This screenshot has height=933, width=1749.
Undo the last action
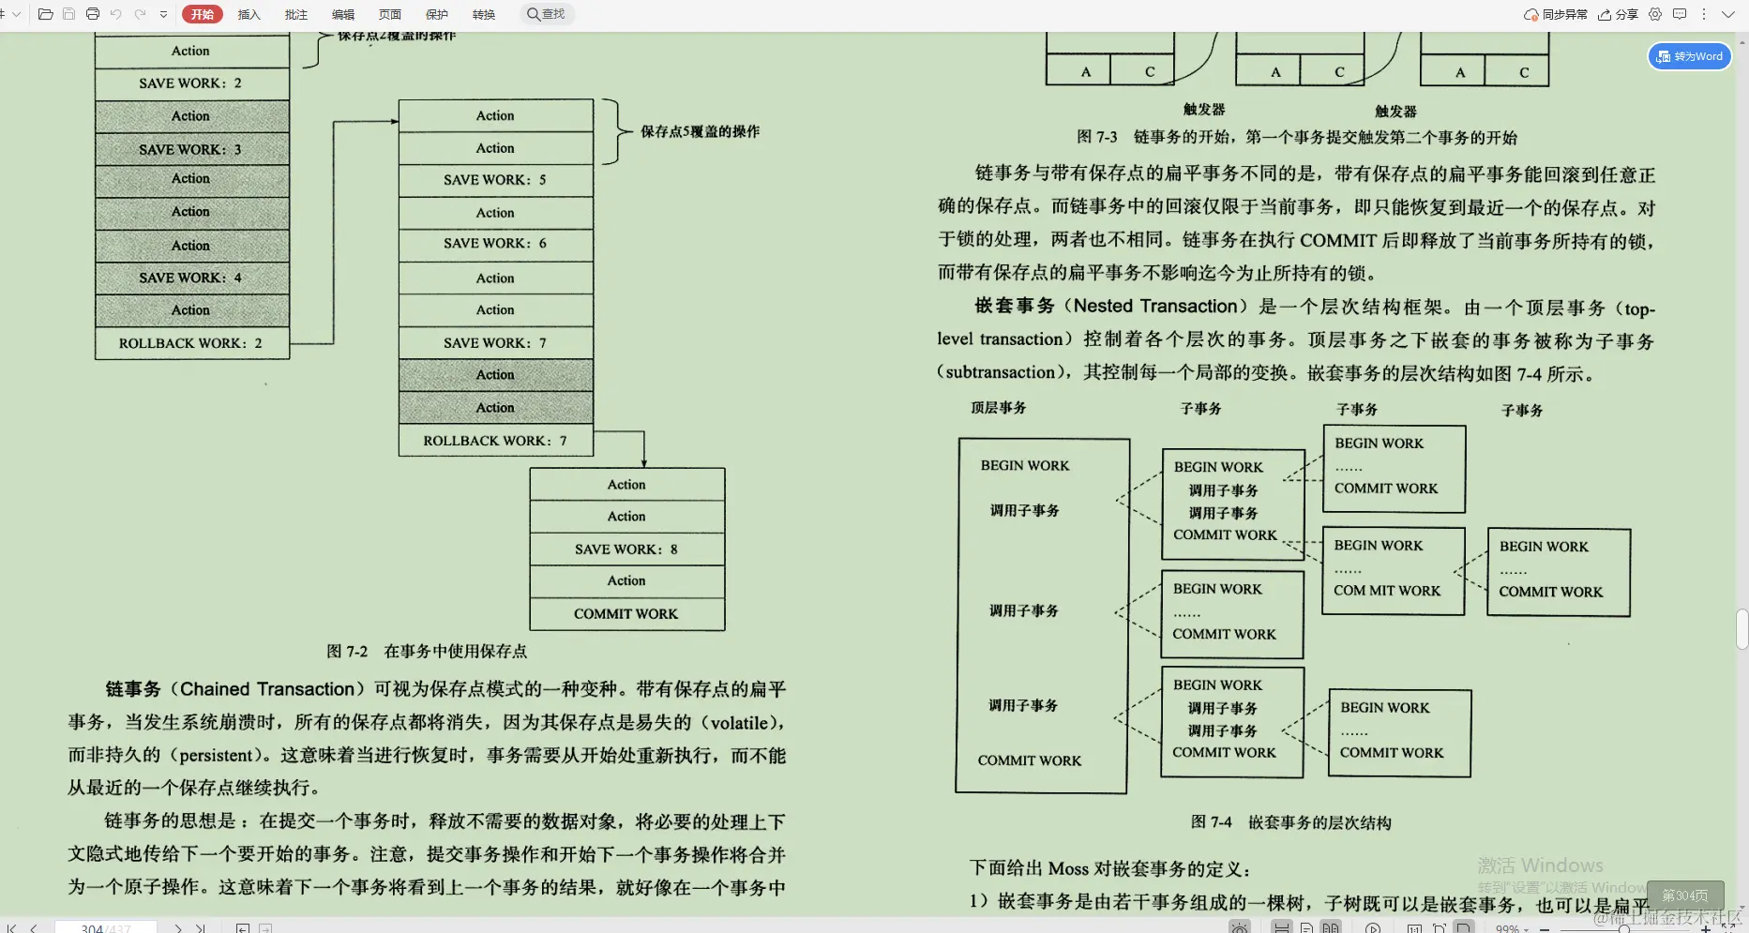(x=116, y=14)
